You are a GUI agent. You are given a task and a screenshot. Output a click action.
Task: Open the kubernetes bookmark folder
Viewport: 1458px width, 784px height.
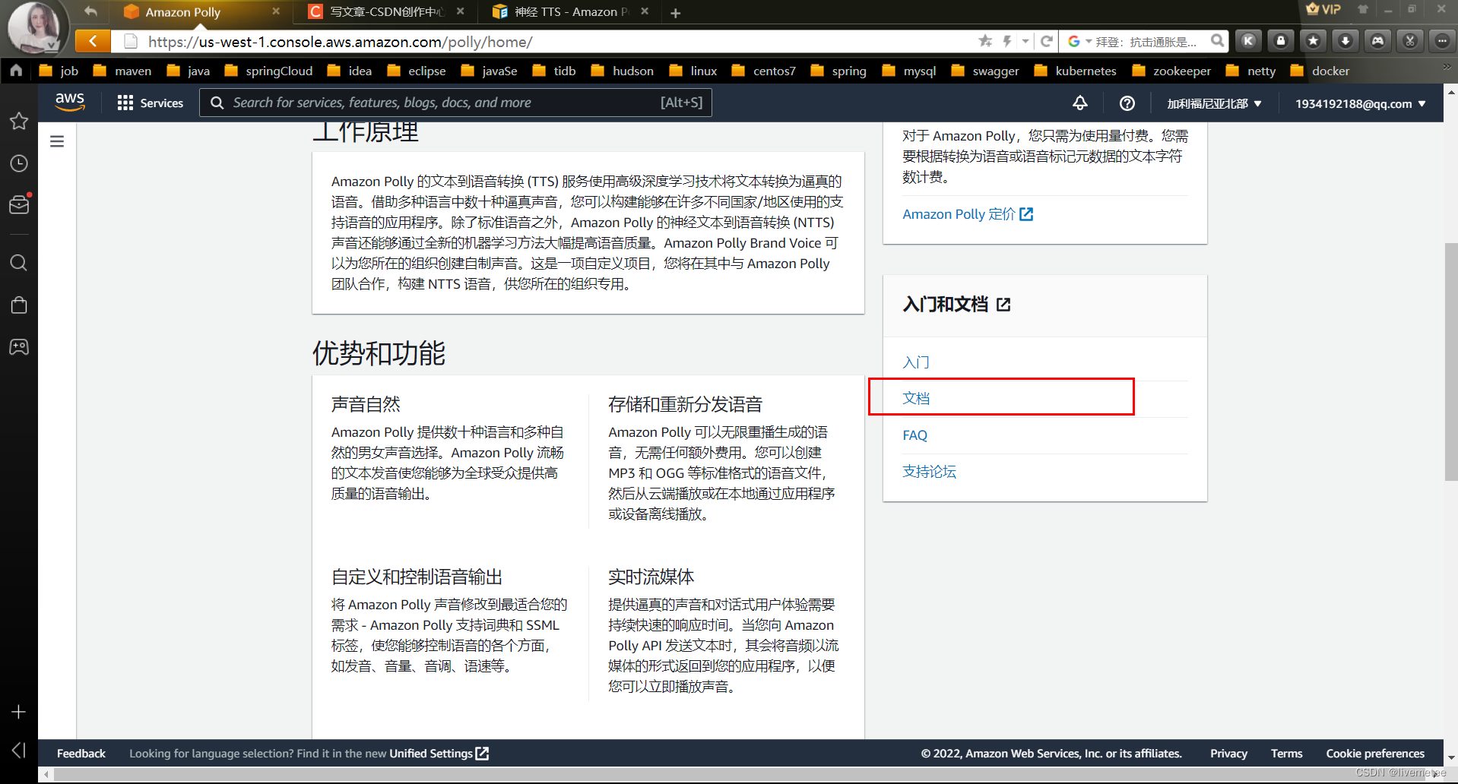click(x=1075, y=71)
